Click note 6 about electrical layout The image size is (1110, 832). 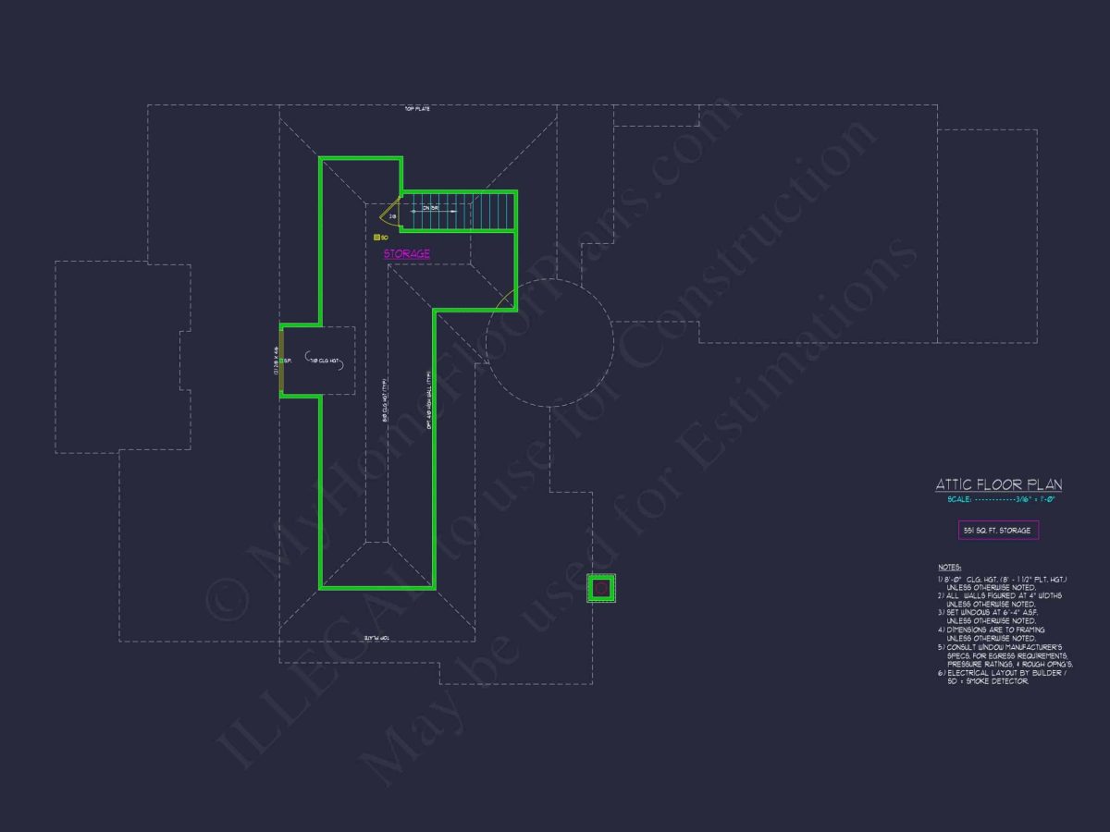(x=1002, y=677)
